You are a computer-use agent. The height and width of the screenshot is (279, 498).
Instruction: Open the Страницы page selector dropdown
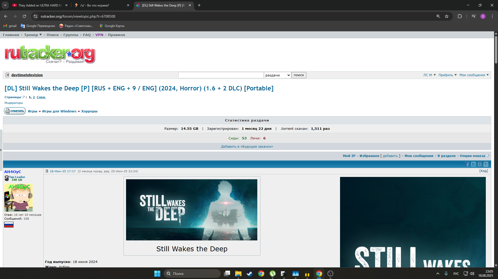(x=15, y=97)
